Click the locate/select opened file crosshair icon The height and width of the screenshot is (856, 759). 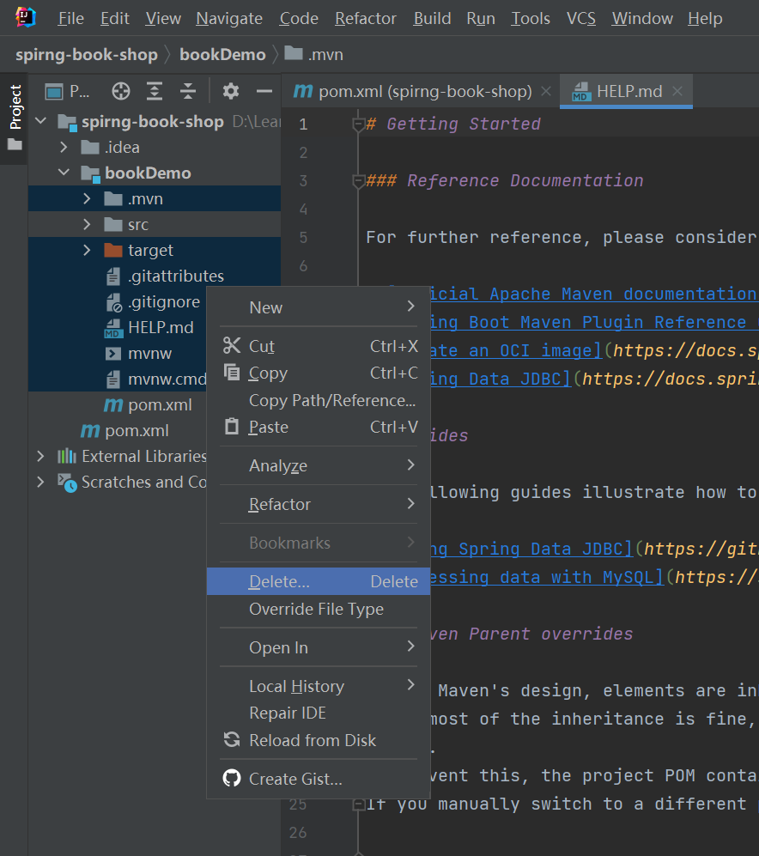tap(121, 91)
